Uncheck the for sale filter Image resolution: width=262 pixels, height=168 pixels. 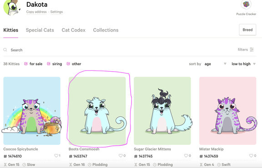[26, 64]
